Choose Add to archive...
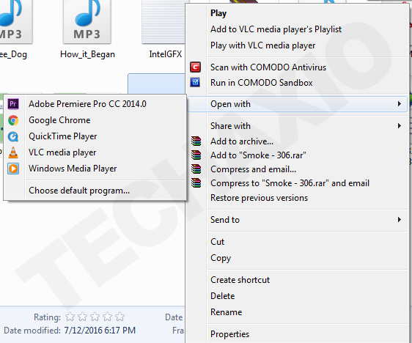The image size is (412, 343). pyautogui.click(x=297, y=141)
